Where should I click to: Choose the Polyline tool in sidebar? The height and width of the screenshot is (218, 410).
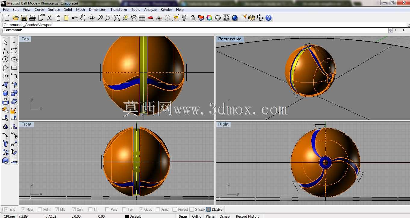click(5, 51)
